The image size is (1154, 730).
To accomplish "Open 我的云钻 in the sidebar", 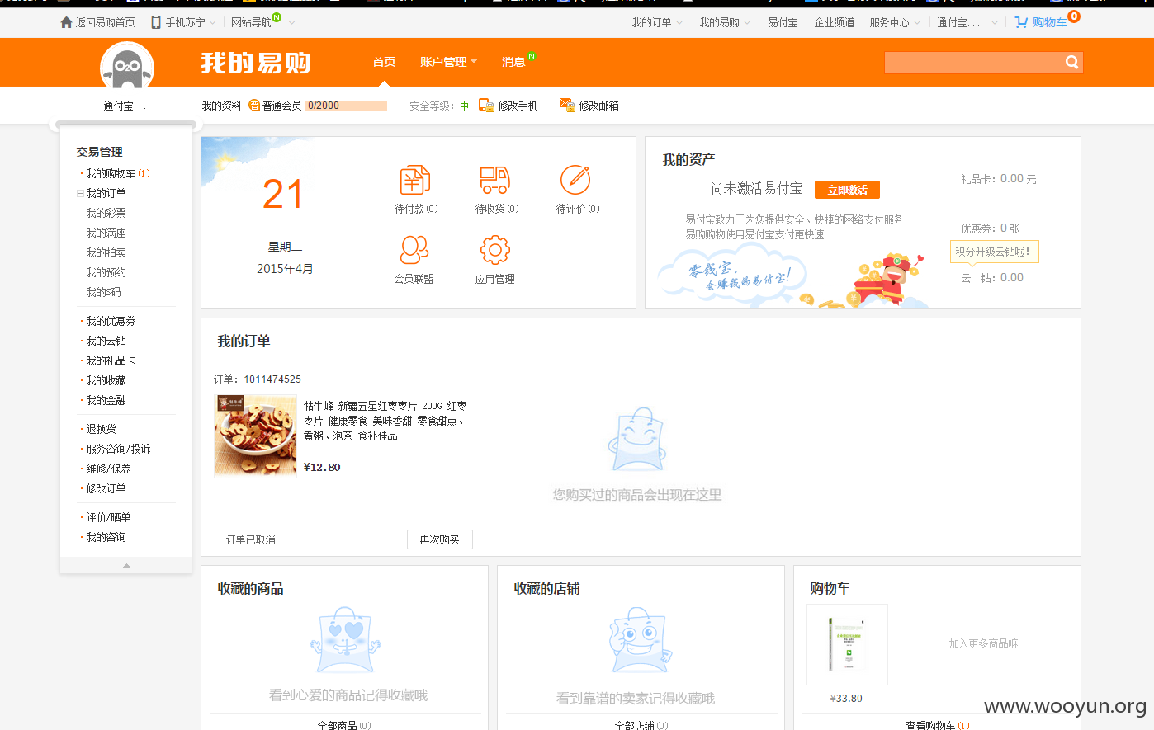I will (106, 341).
